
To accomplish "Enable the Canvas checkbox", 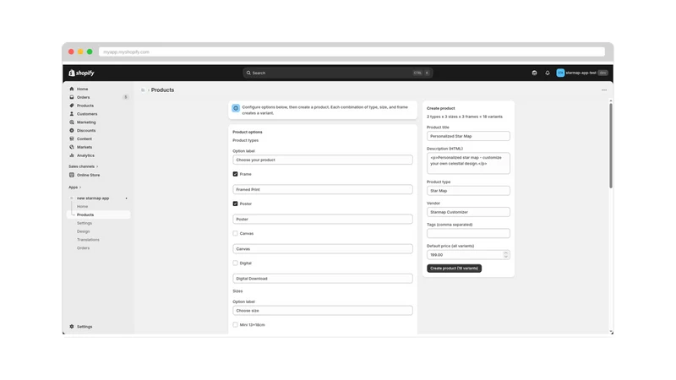I will pos(236,234).
